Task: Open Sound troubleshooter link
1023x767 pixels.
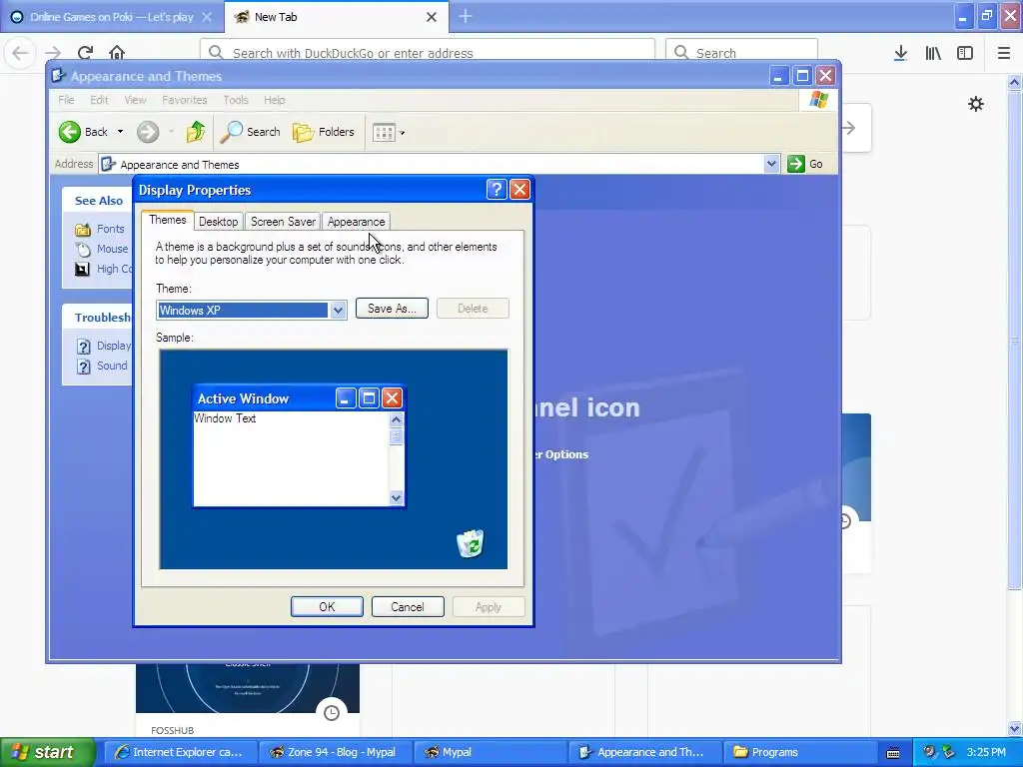Action: [x=112, y=366]
